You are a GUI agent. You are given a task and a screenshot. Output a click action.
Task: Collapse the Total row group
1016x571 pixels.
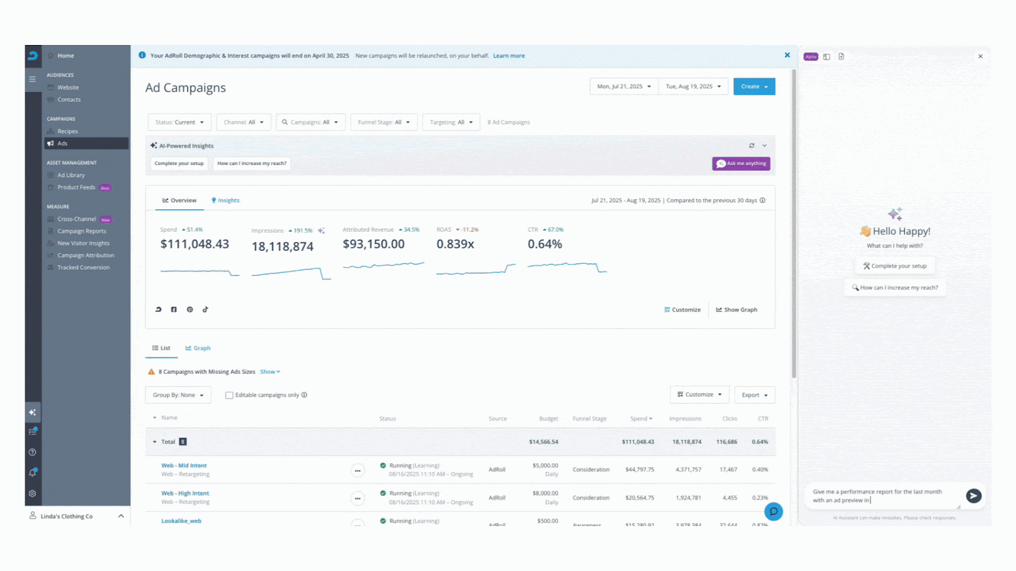(x=154, y=442)
